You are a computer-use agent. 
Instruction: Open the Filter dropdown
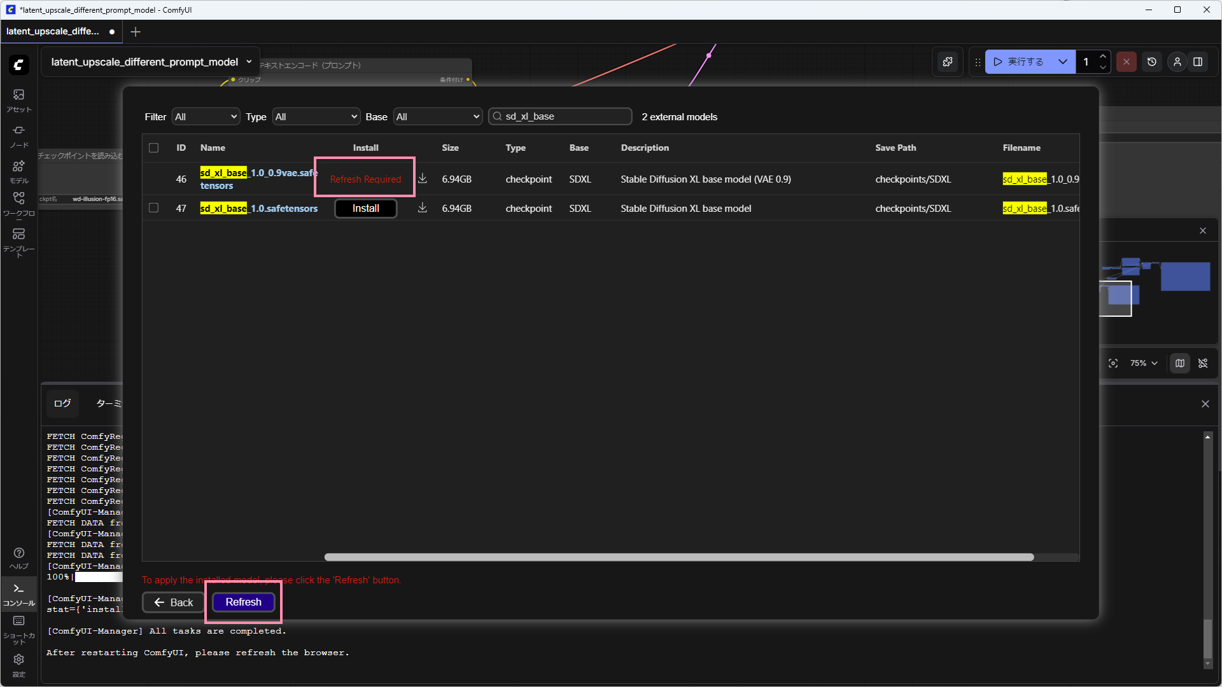(206, 116)
